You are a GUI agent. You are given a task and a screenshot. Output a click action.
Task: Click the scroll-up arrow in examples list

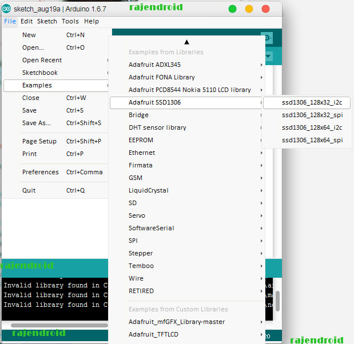pos(186,42)
